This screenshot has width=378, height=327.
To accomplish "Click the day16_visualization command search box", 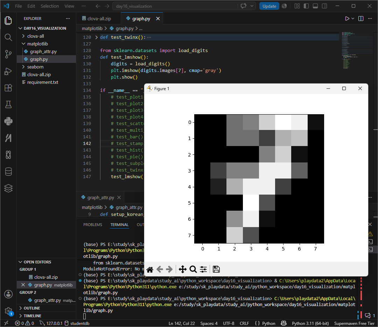I will click(x=175, y=6).
